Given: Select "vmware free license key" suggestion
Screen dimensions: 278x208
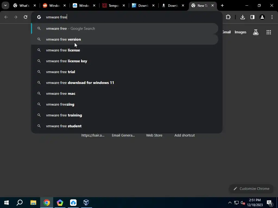Looking at the screenshot, I should click(124, 61).
